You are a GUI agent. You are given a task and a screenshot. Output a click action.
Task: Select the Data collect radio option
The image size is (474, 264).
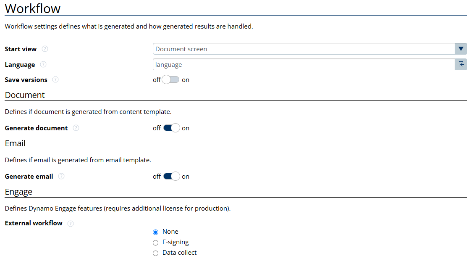click(x=156, y=253)
